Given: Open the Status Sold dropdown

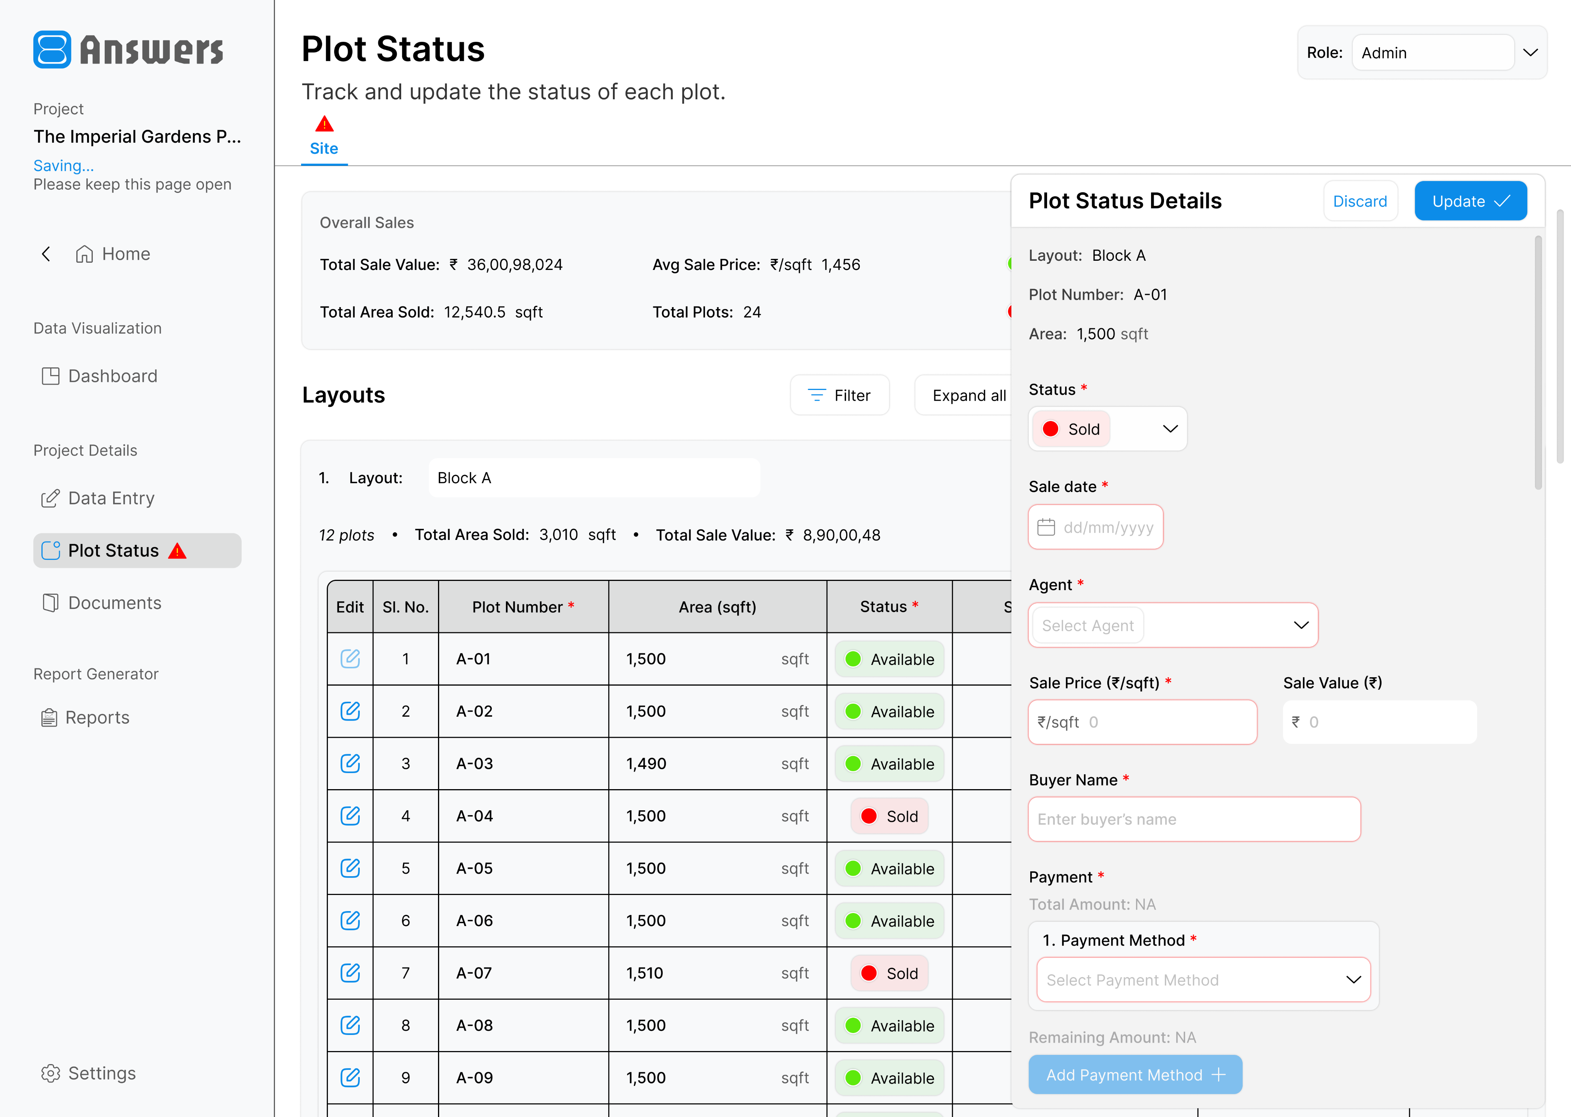Looking at the screenshot, I should (x=1107, y=428).
